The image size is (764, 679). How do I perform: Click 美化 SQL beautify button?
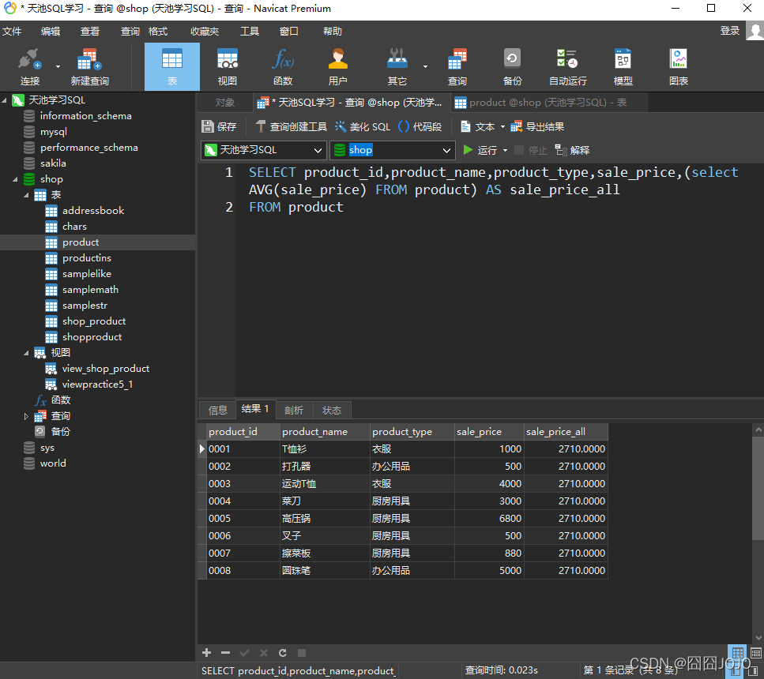pos(363,126)
